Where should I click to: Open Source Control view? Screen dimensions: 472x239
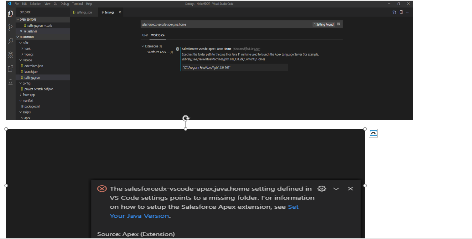tap(10, 27)
